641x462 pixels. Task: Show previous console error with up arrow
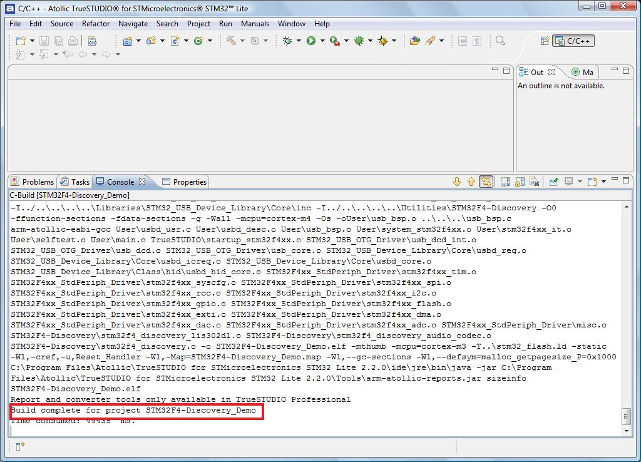click(471, 182)
